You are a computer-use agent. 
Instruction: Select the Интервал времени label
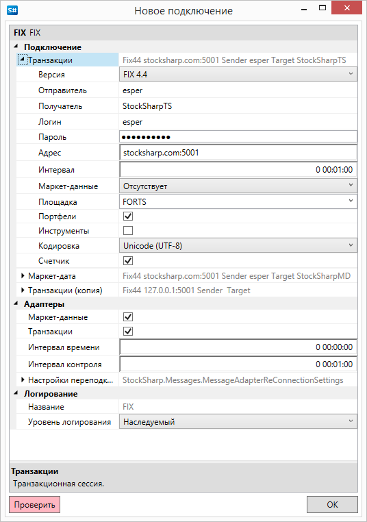pos(64,347)
